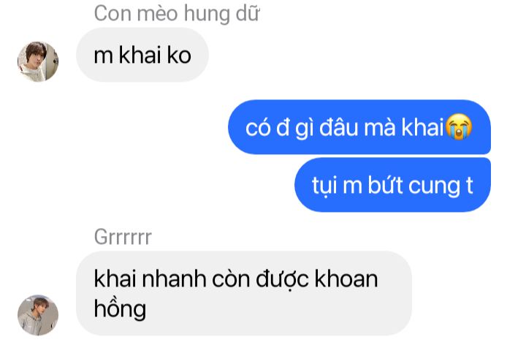Select the 'm khai ko' message bubble
The width and height of the screenshot is (526, 345).
pos(142,55)
